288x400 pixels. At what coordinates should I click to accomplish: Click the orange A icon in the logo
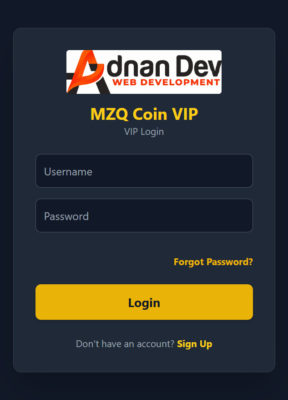point(86,72)
